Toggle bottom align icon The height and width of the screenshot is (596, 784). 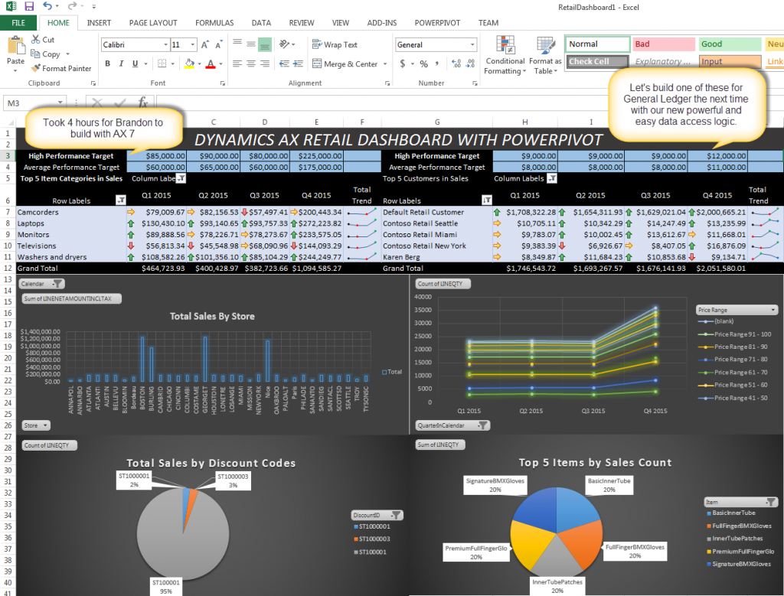[265, 44]
